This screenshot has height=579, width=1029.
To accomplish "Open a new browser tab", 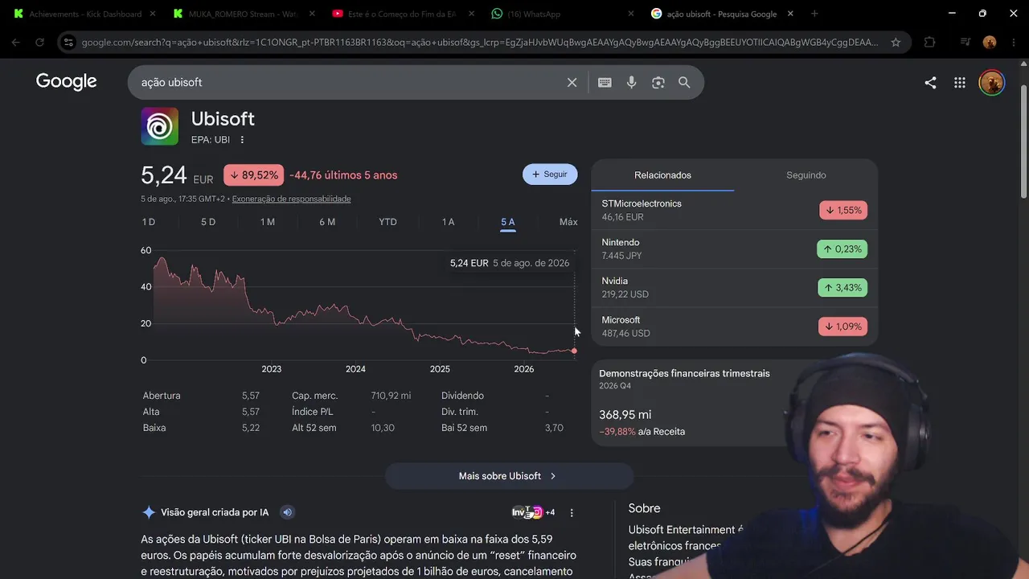I will (814, 14).
